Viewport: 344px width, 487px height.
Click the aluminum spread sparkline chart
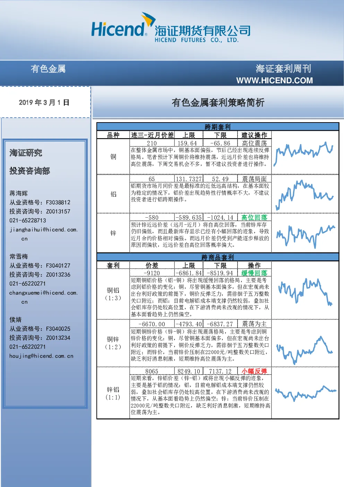click(304, 195)
